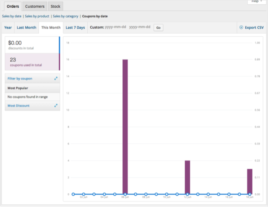Screen dimensions: 268x207
Task: Click the Go button
Action: pyautogui.click(x=158, y=28)
